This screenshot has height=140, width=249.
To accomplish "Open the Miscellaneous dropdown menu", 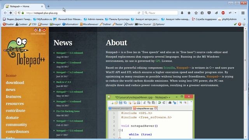I will point(89,24).
